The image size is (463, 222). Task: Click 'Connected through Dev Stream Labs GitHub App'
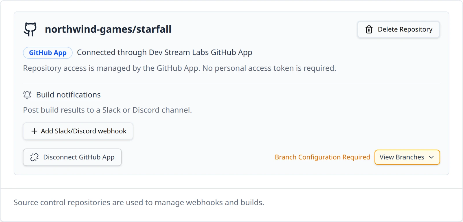165,52
